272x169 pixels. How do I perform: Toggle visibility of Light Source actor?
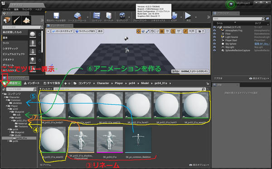point(214,37)
